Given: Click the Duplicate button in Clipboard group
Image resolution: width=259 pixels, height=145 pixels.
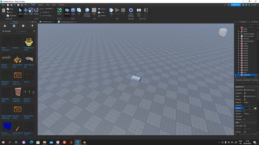Looking at the screenshot, I should [11, 16].
